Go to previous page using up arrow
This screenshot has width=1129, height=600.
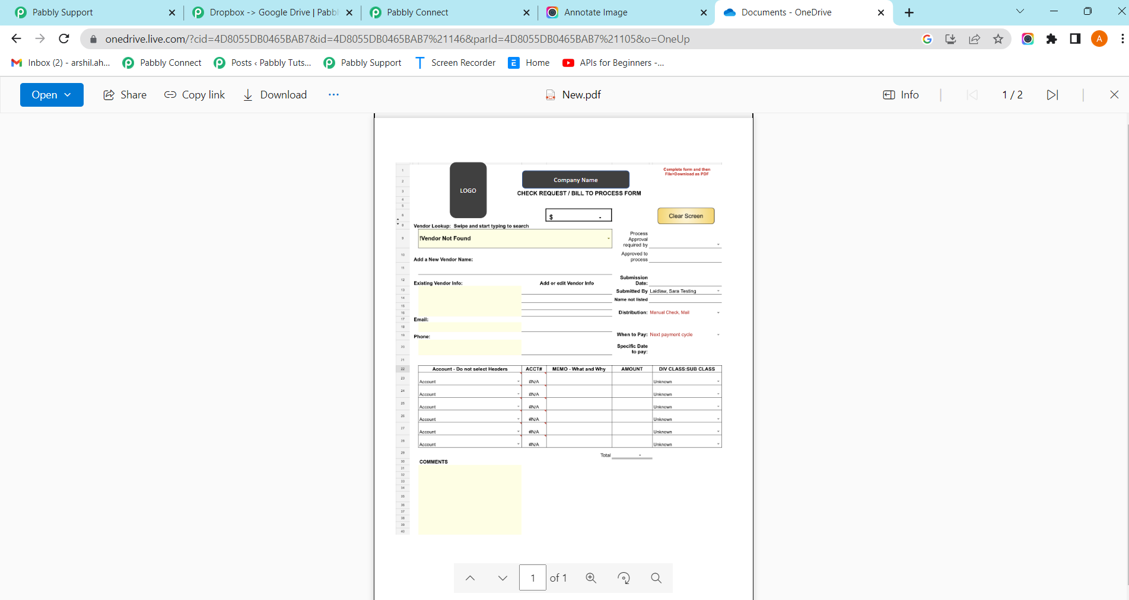pos(470,578)
